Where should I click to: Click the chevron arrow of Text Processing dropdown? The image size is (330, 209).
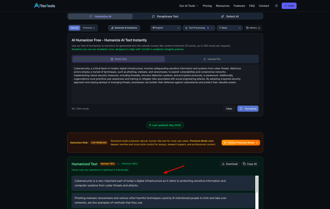212,28
